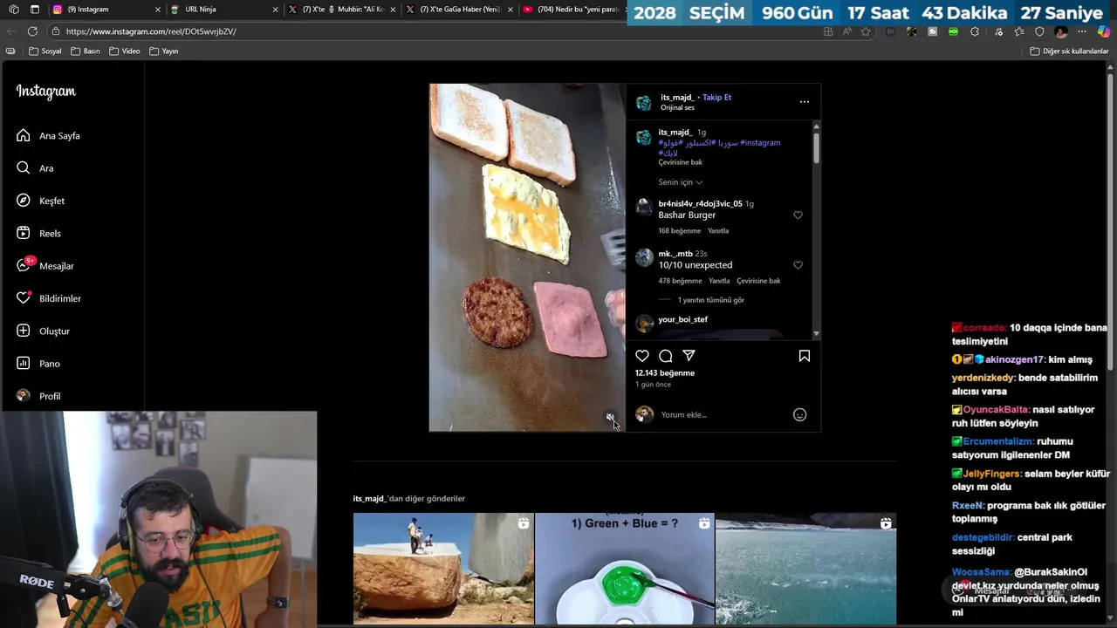Show all replies with 1 yanıtın tümünü gör
Viewport: 1117px width, 628px height.
click(x=711, y=300)
